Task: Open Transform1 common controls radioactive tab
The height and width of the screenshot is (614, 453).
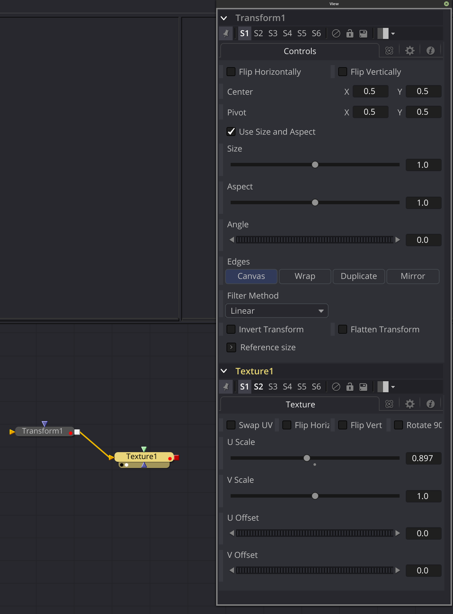Action: 389,51
